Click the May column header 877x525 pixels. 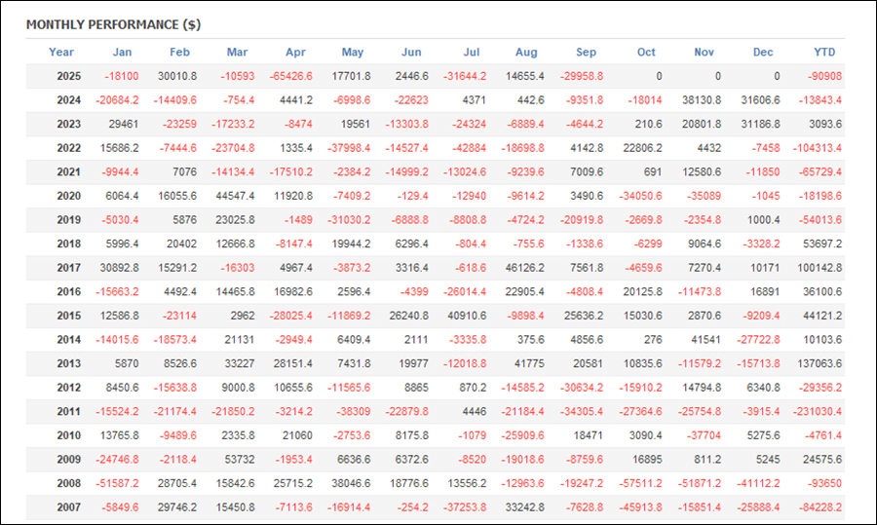[x=352, y=53]
